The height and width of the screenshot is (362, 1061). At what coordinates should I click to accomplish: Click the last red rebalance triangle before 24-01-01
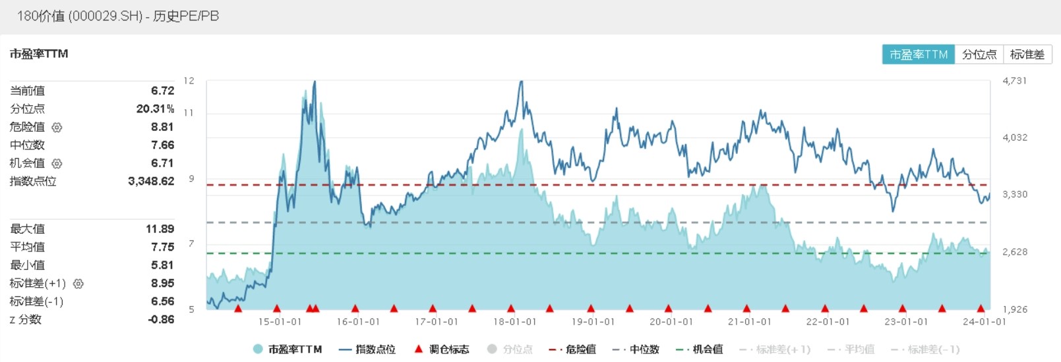981,308
